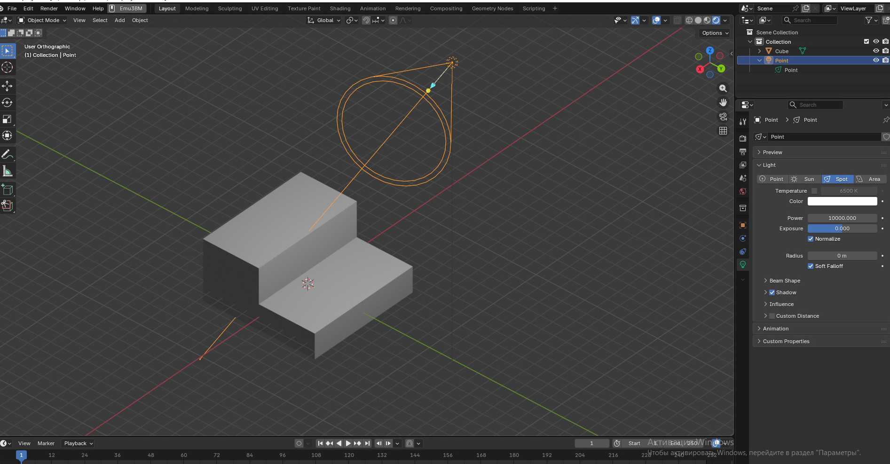
Task: Select the Rotate tool
Action: tap(7, 102)
